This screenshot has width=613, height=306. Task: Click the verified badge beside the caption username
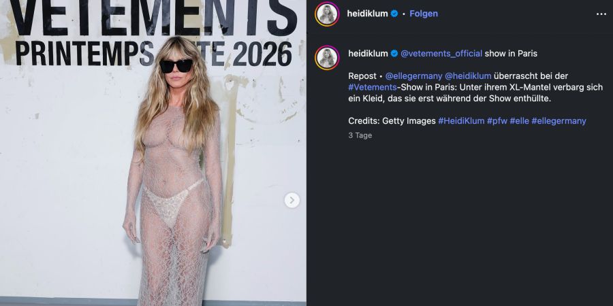(394, 54)
